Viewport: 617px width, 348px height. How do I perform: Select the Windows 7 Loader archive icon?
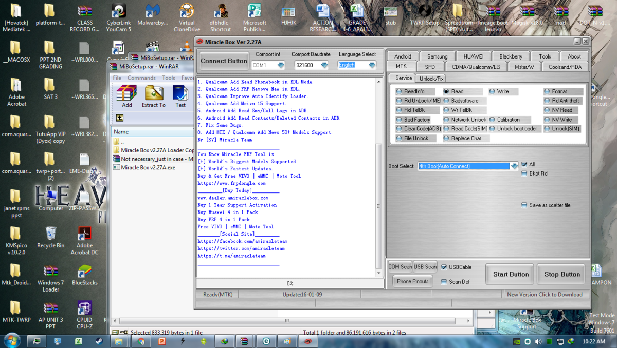pyautogui.click(x=50, y=278)
